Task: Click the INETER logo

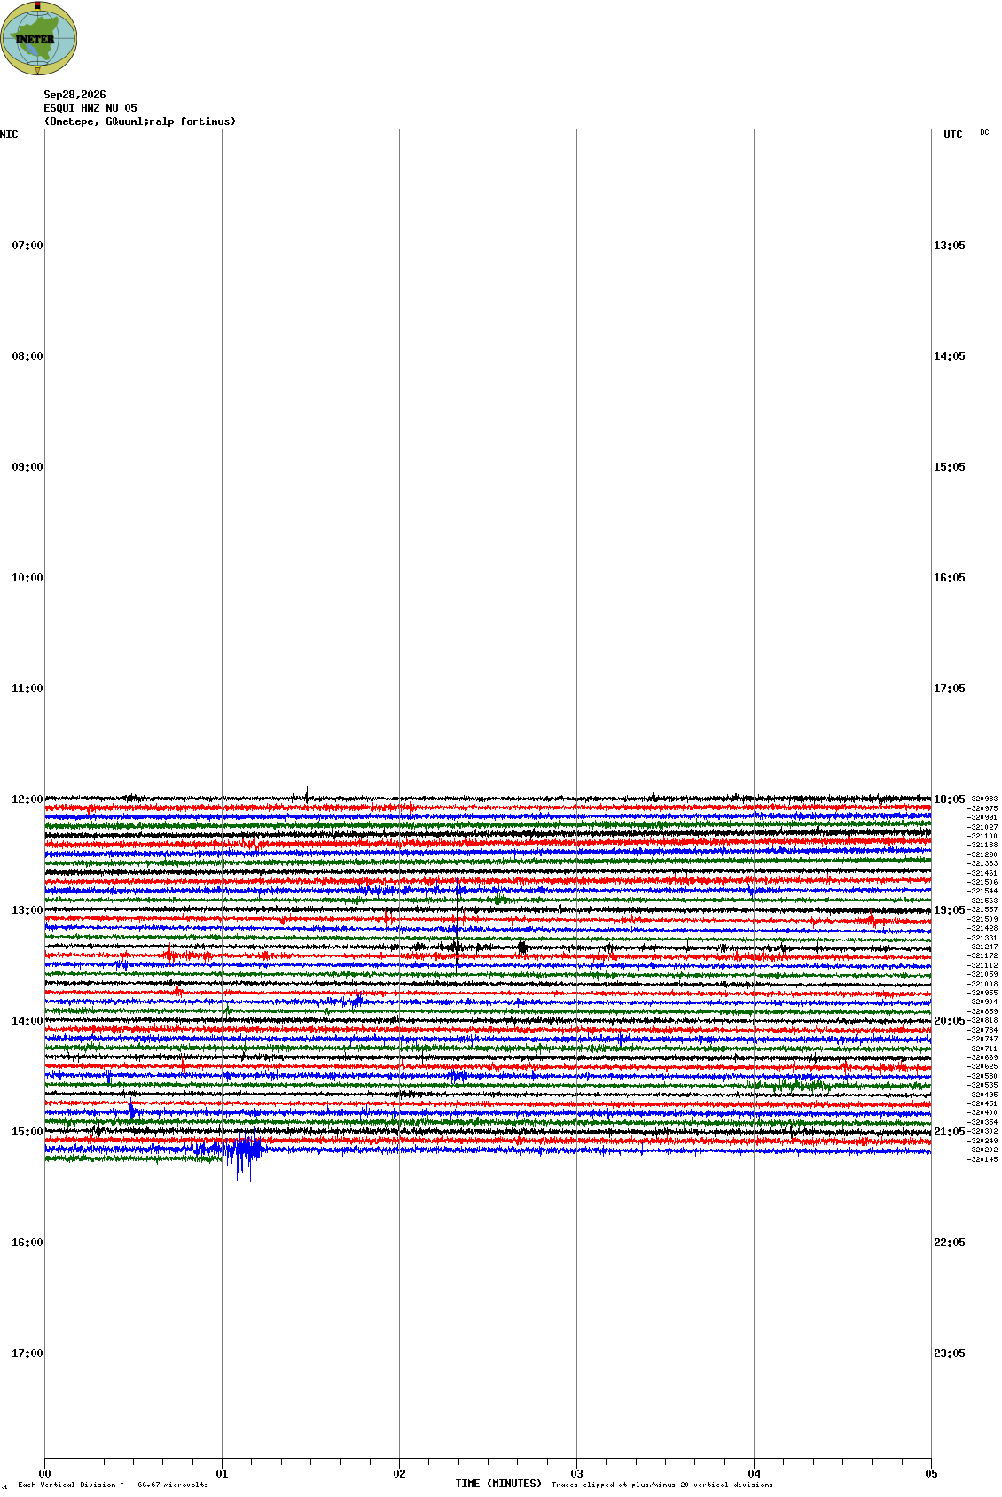Action: tap(39, 38)
